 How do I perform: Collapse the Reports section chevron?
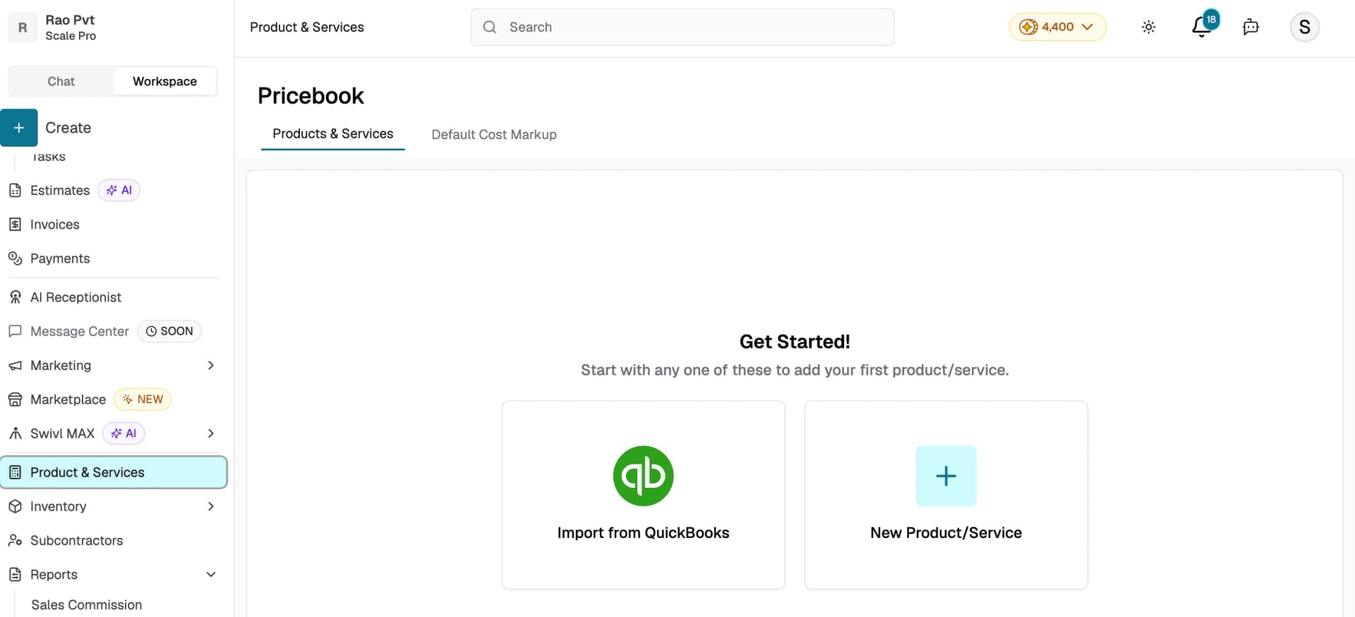coord(210,575)
